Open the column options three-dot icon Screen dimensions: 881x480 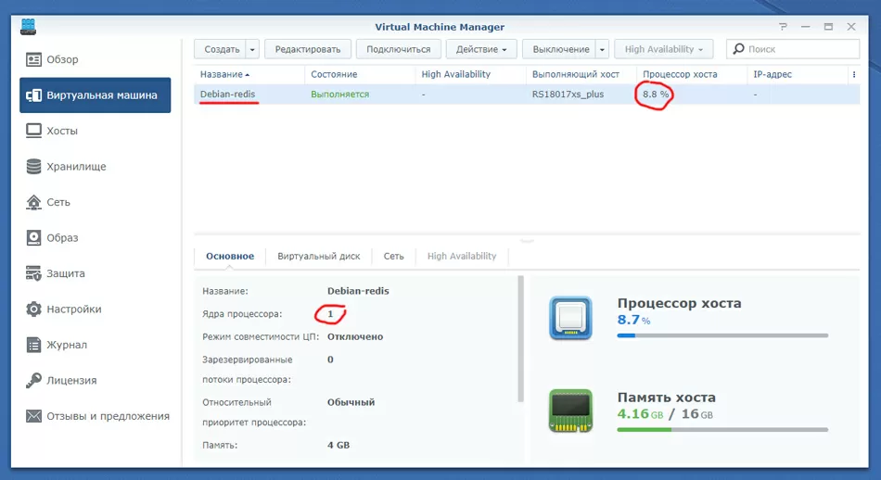point(854,74)
